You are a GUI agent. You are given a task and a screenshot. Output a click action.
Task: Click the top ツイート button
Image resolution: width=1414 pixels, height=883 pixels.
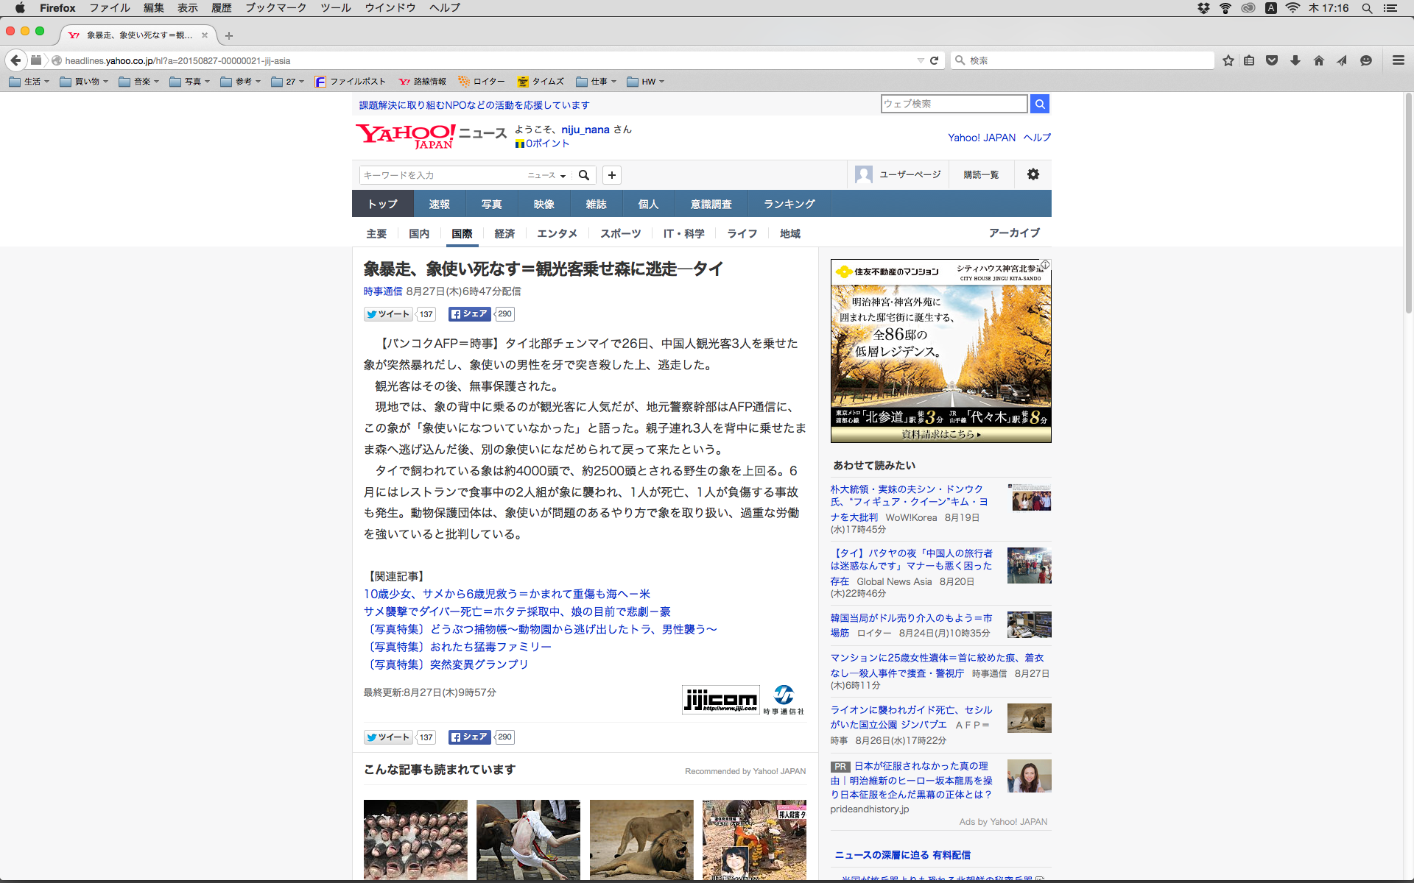(x=389, y=314)
